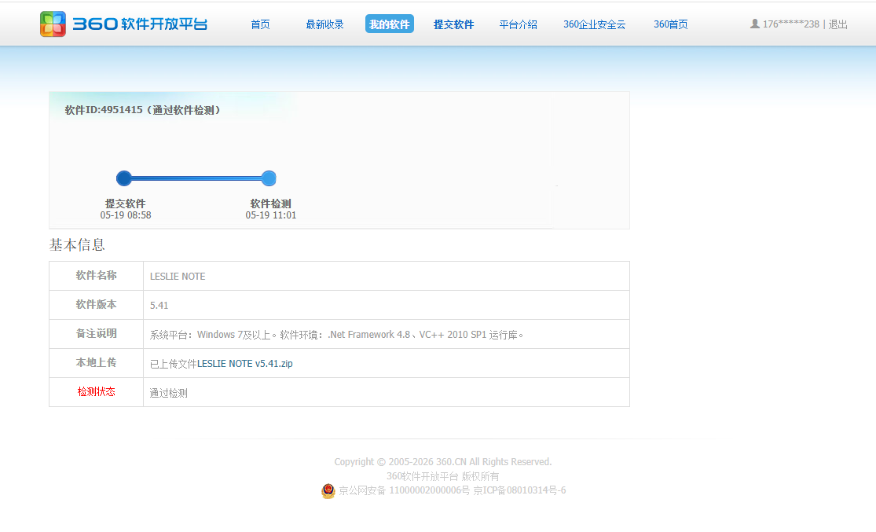
Task: Click the 提交软件 step label under progress bar
Action: coord(125,204)
